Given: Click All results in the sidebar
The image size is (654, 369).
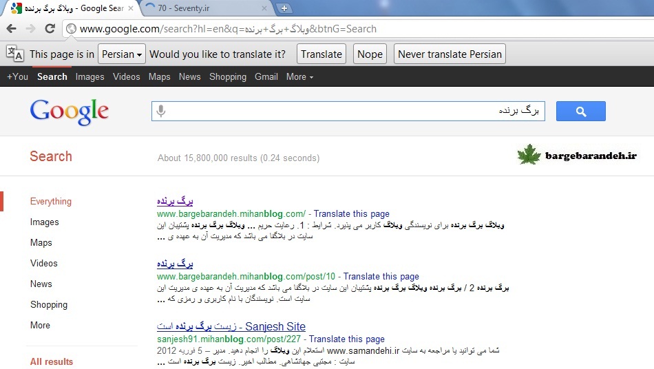Looking at the screenshot, I should [x=52, y=361].
